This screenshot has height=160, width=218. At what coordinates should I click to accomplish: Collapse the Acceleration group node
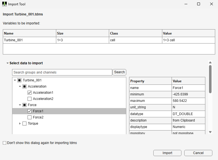[20, 86]
